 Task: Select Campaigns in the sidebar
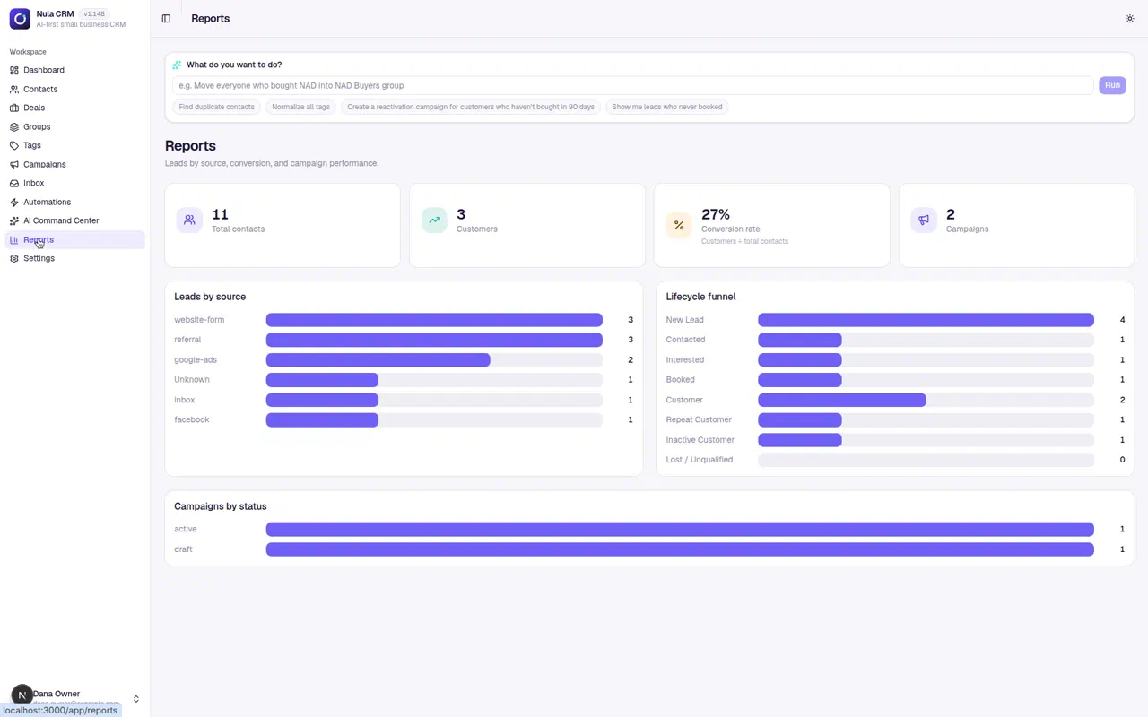pyautogui.click(x=75, y=165)
